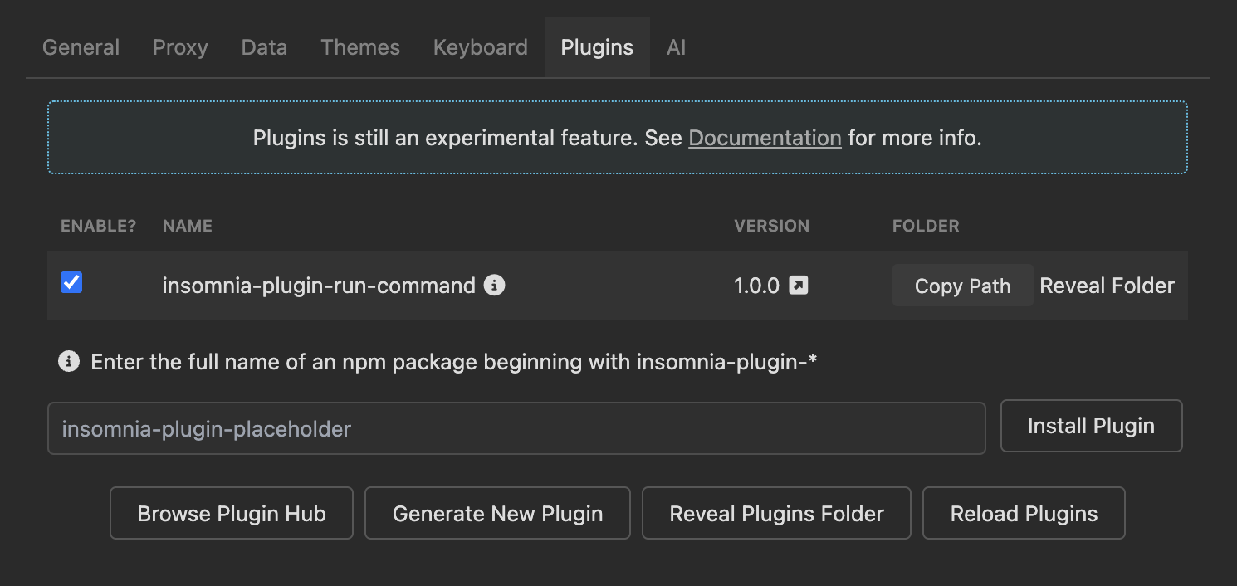Go to the Data tab
The width and height of the screenshot is (1237, 586).
(x=264, y=47)
